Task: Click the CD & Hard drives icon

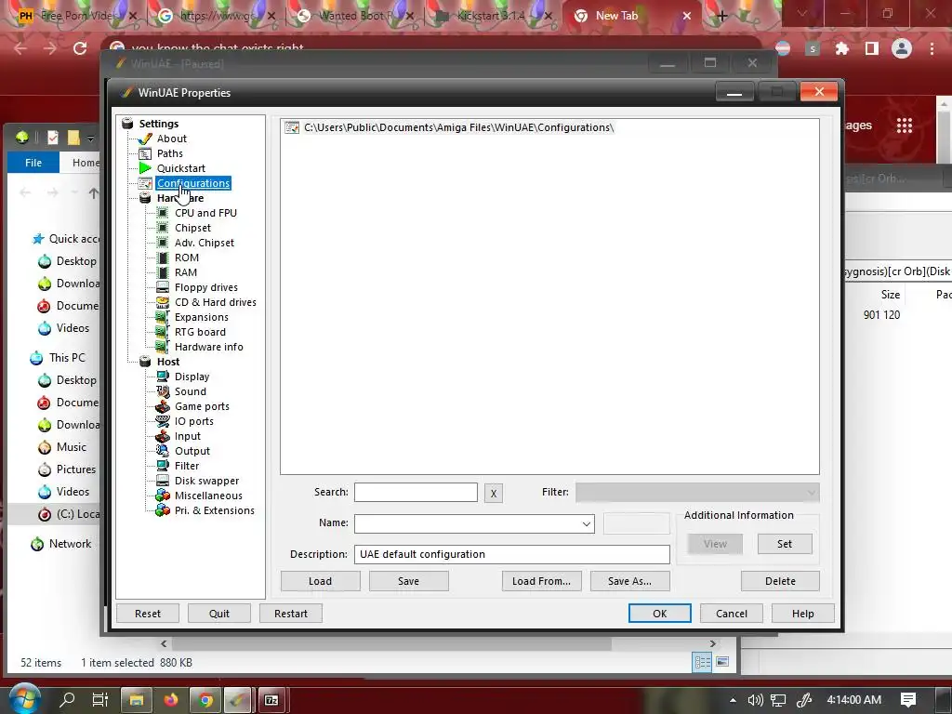Action: pyautogui.click(x=163, y=302)
